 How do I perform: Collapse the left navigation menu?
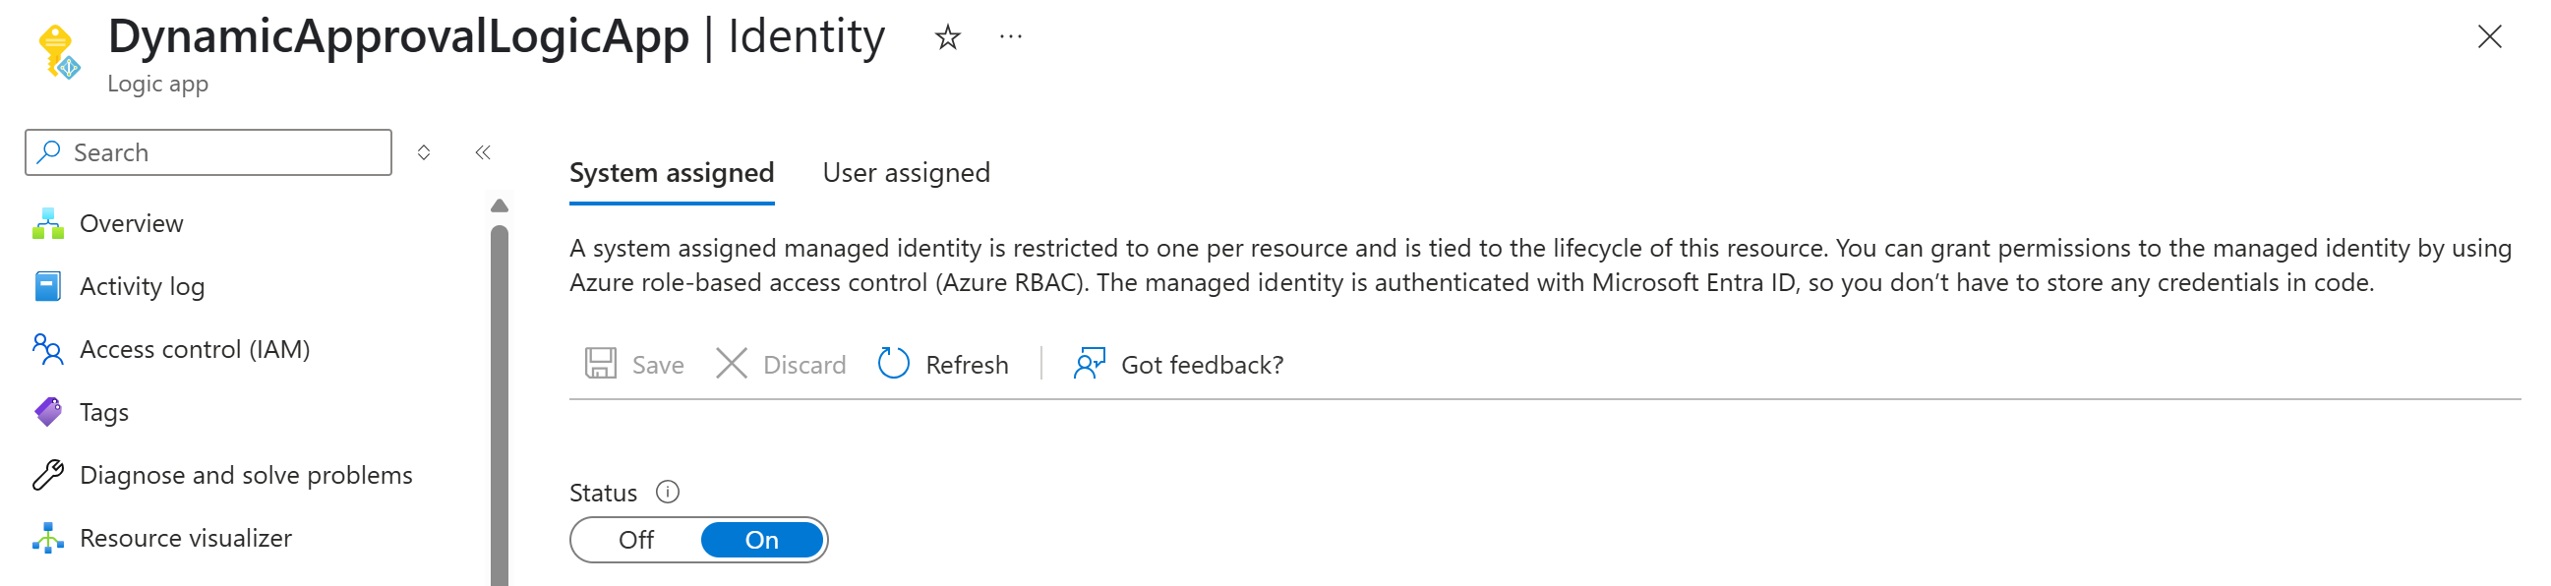coord(482,152)
